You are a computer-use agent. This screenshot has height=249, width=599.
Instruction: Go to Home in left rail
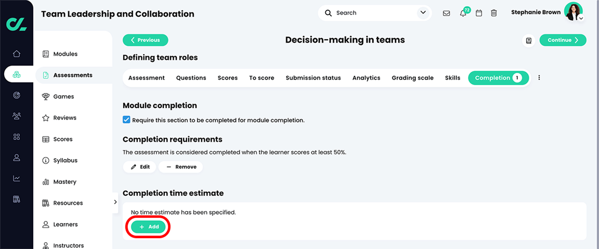[x=17, y=54]
